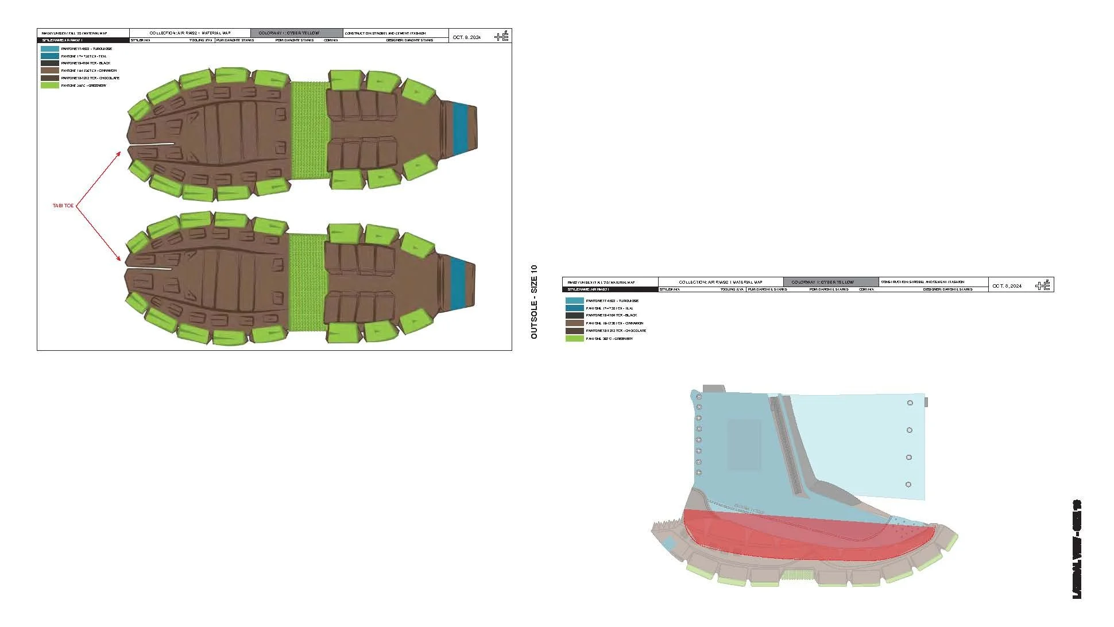This screenshot has height=627, width=1114.
Task: Pick the Cinnamon swatch in the outsole legend
Action: point(49,71)
